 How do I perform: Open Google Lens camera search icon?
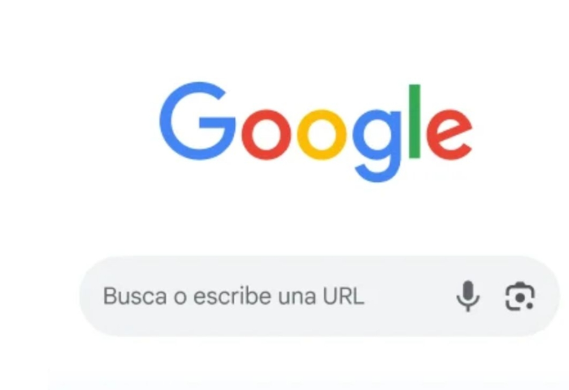tap(520, 297)
